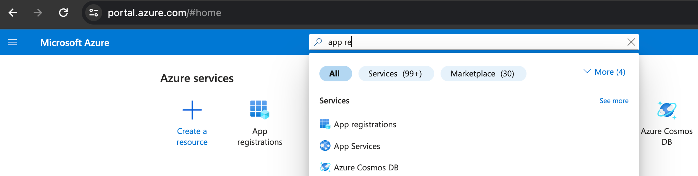Open the Azure portal hamburger menu
Viewport: 698px width, 176px height.
13,42
